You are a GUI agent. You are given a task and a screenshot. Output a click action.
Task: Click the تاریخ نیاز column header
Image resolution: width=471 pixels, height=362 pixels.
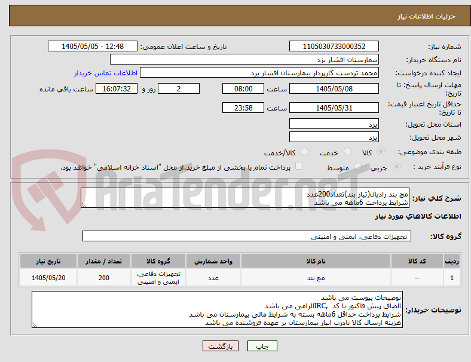point(48,261)
